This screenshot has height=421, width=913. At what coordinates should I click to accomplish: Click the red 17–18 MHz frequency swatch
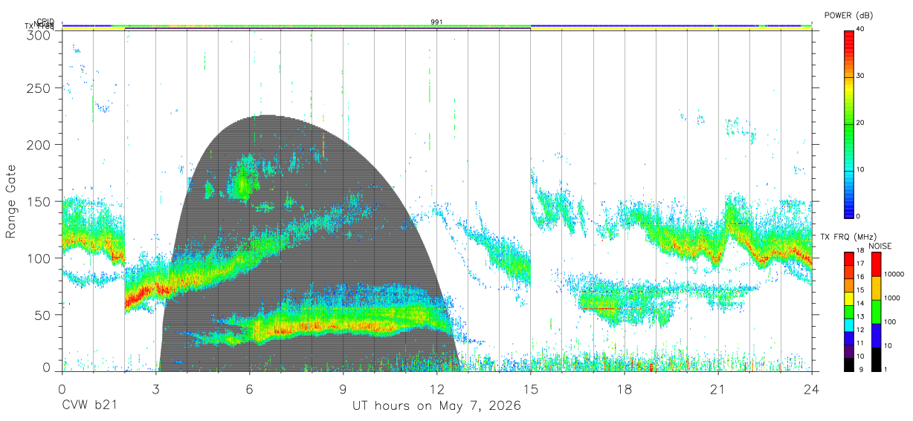[849, 258]
